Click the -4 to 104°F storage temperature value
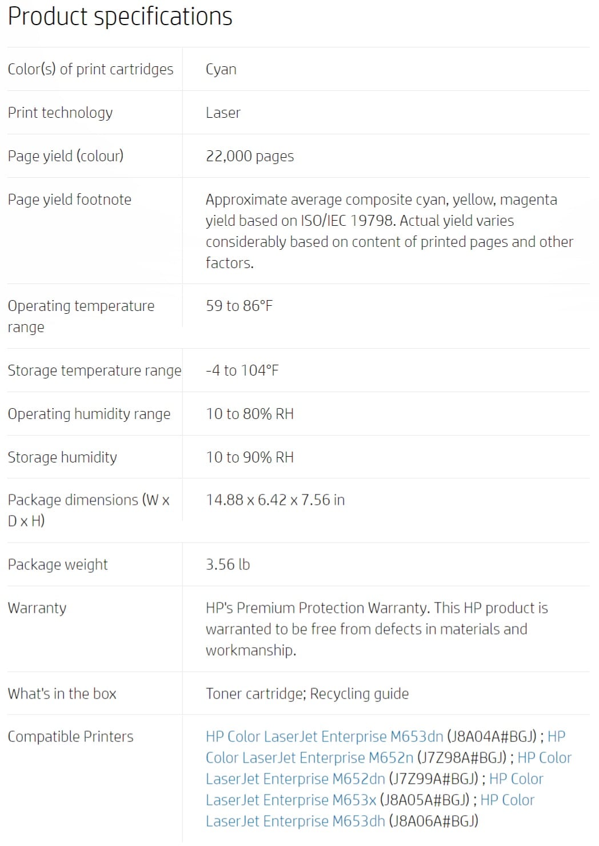This screenshot has height=846, width=599. click(x=242, y=370)
